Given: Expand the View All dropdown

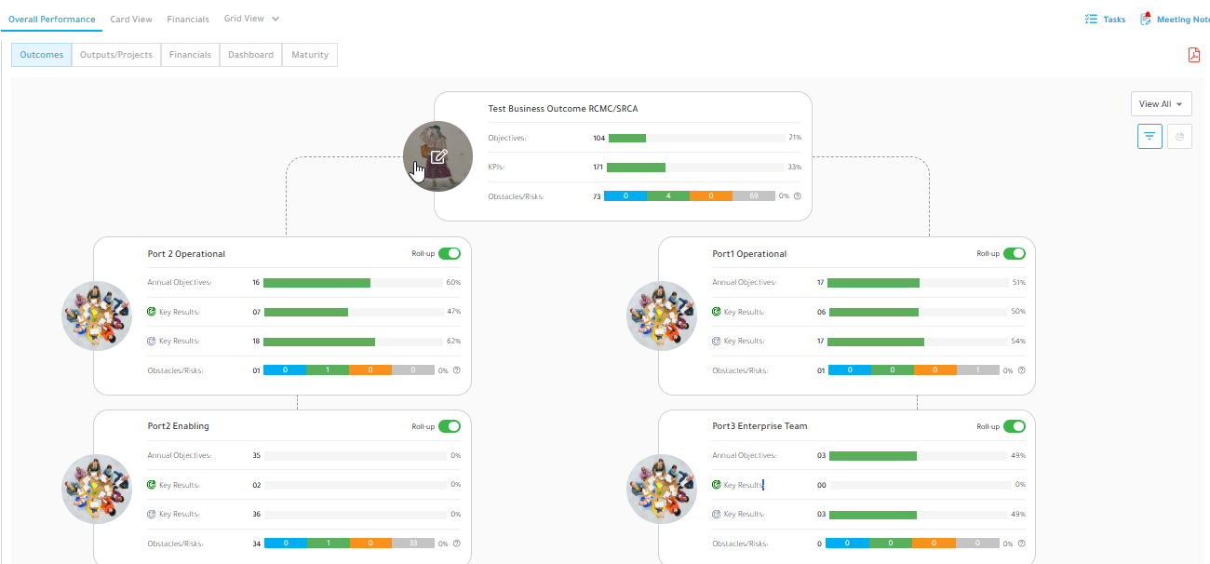Looking at the screenshot, I should [x=1161, y=104].
